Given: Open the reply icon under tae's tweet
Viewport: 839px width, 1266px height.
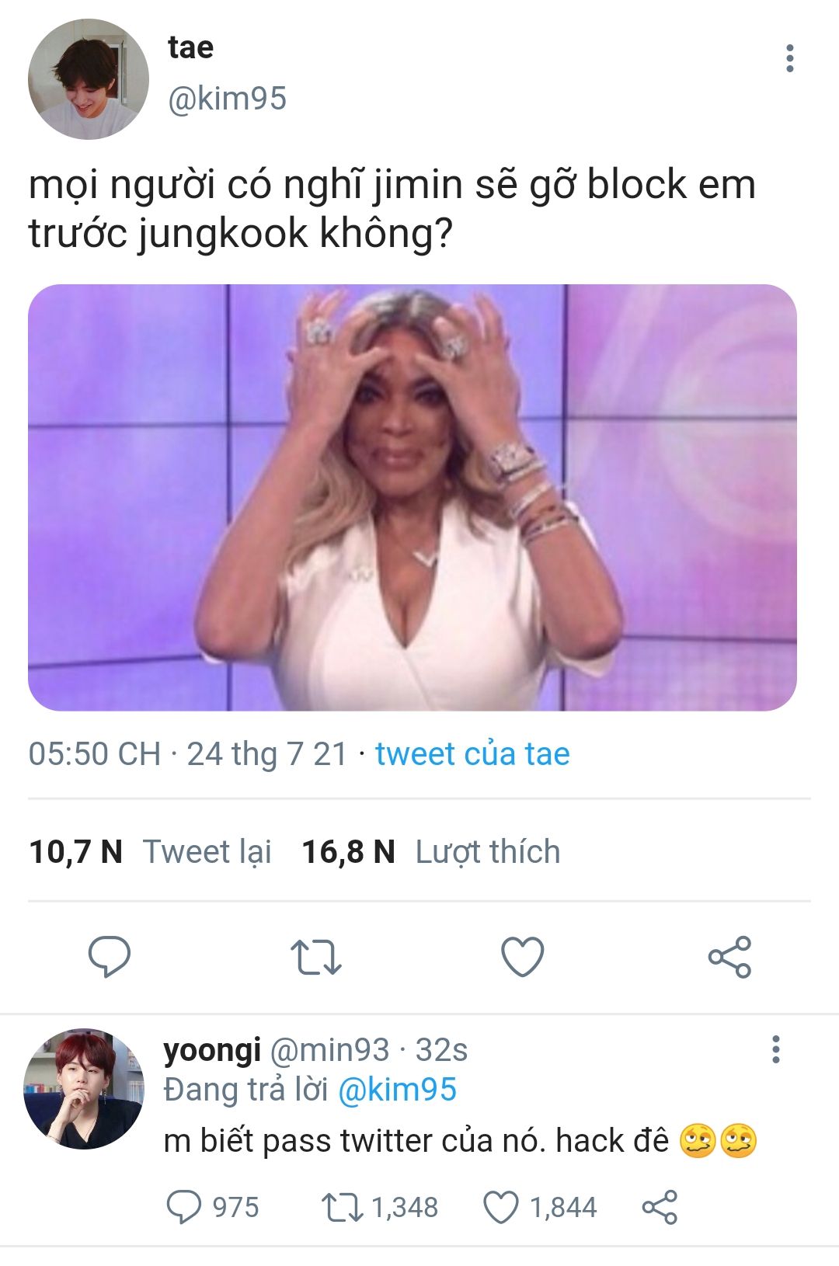Looking at the screenshot, I should 109,956.
